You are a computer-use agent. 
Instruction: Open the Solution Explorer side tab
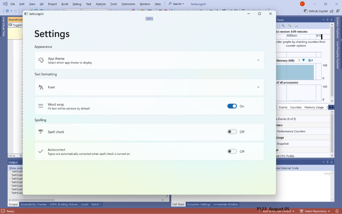tap(338, 28)
